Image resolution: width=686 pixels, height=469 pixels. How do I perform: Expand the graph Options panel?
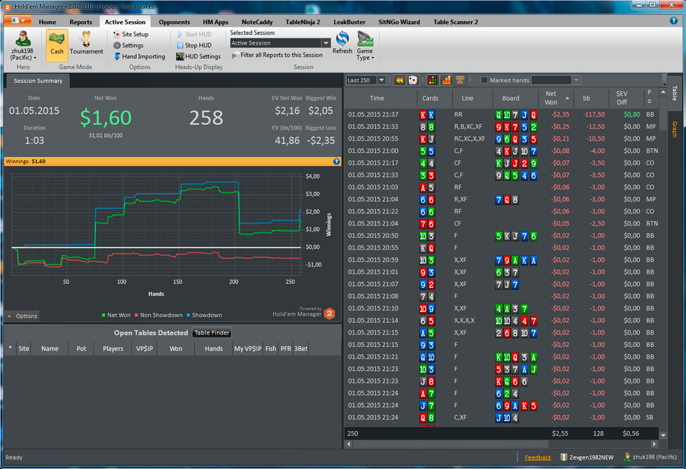pyautogui.click(x=23, y=316)
